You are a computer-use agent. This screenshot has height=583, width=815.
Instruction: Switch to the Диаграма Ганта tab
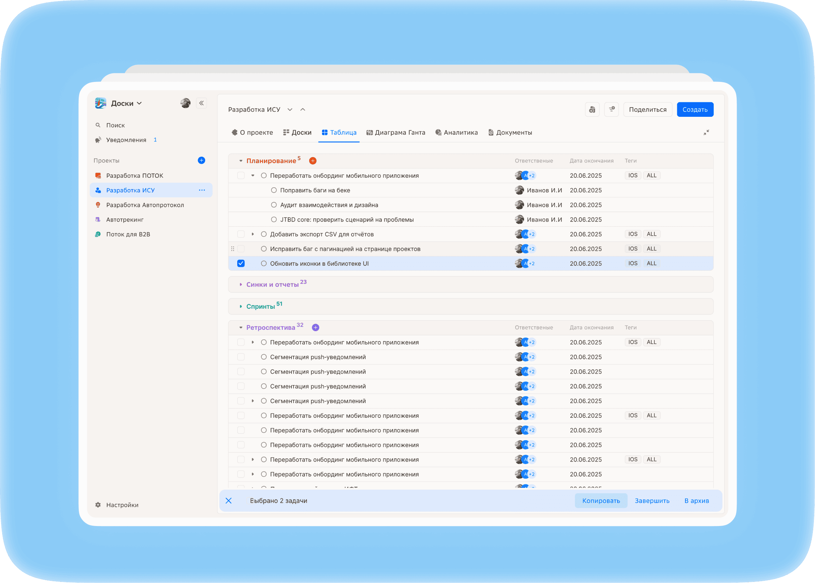(396, 132)
